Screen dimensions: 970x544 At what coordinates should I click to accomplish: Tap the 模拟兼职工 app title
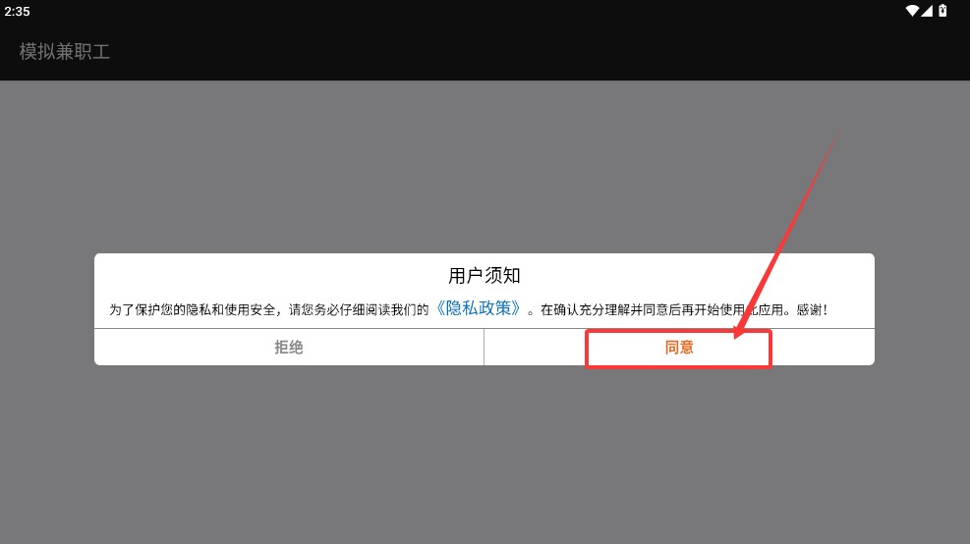click(64, 51)
